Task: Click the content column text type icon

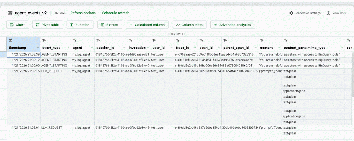Action: (x=262, y=40)
